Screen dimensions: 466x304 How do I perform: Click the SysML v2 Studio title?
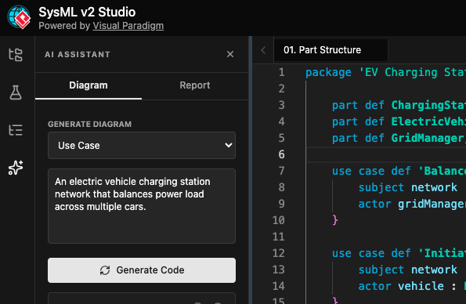click(87, 13)
